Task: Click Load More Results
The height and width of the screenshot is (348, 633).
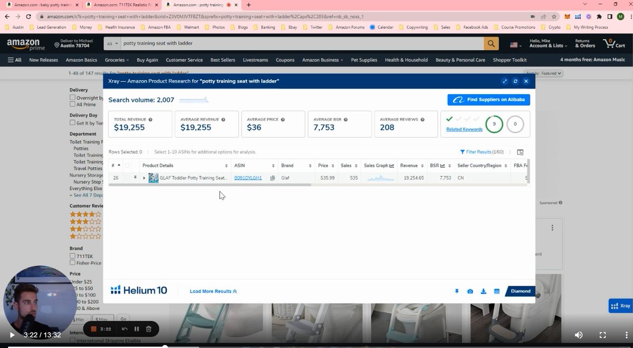Action: pos(213,291)
